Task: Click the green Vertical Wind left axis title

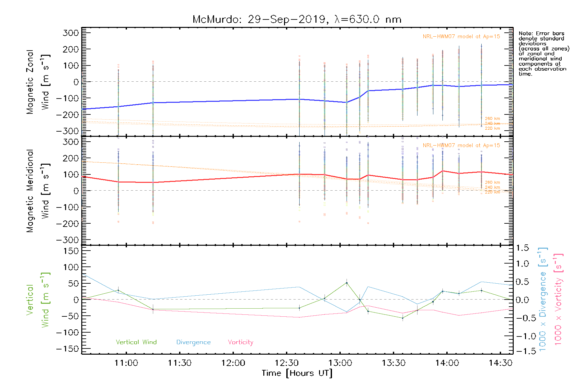Action: coord(38,300)
